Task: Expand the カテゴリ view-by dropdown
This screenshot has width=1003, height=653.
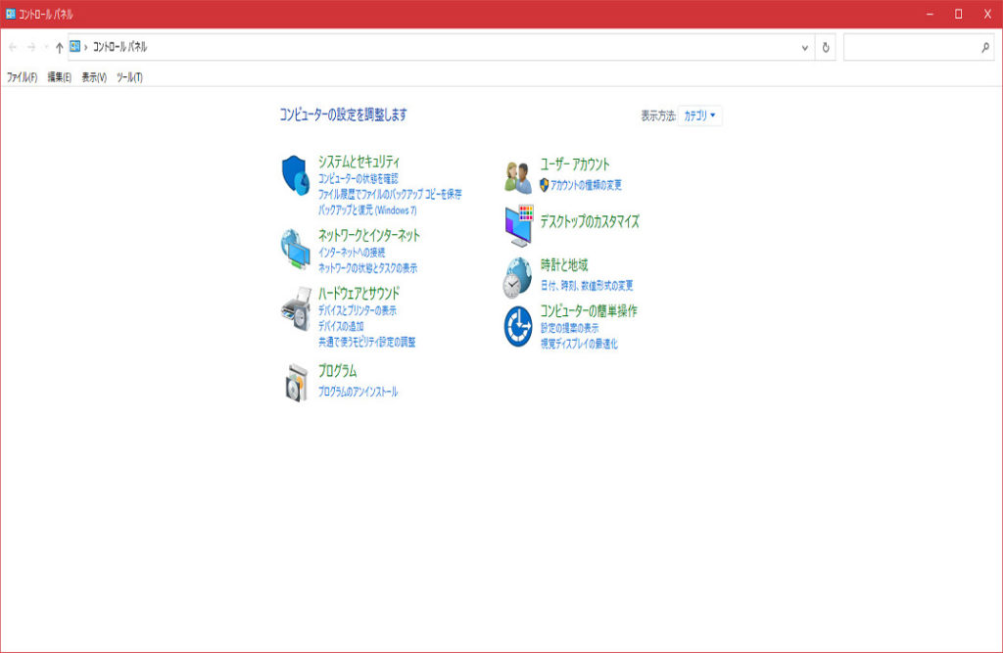Action: point(700,116)
